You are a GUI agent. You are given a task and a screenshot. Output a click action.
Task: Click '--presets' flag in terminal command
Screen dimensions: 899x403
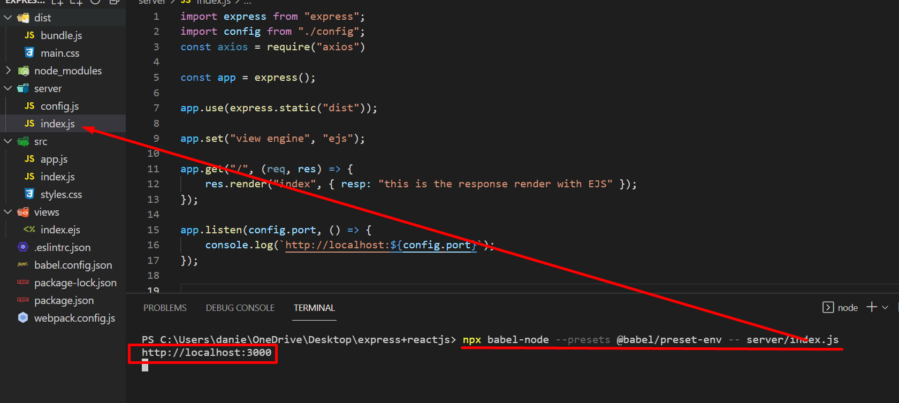point(583,340)
